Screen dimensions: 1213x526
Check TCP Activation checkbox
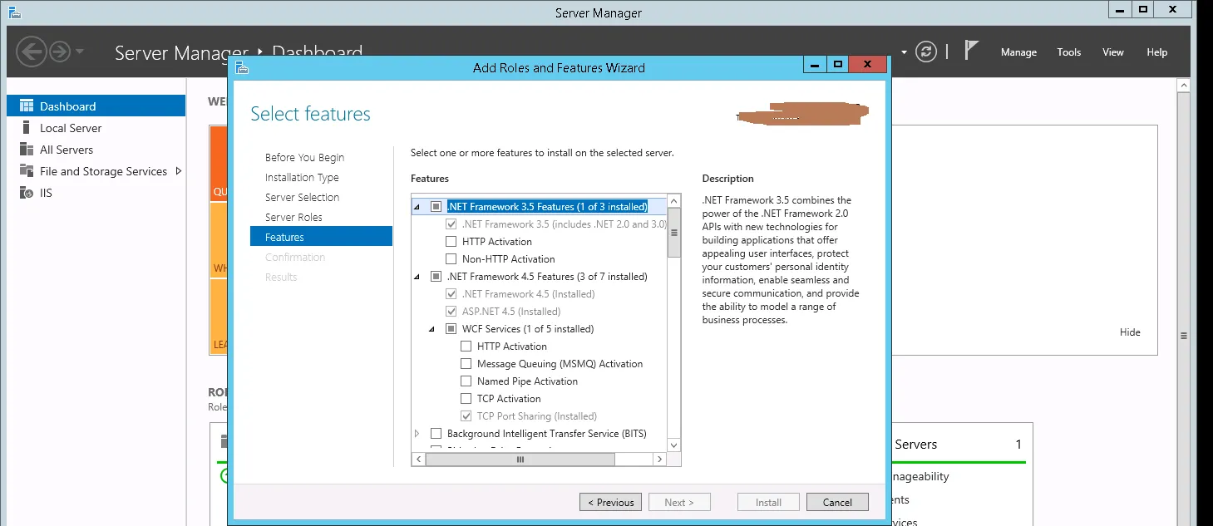pyautogui.click(x=466, y=399)
